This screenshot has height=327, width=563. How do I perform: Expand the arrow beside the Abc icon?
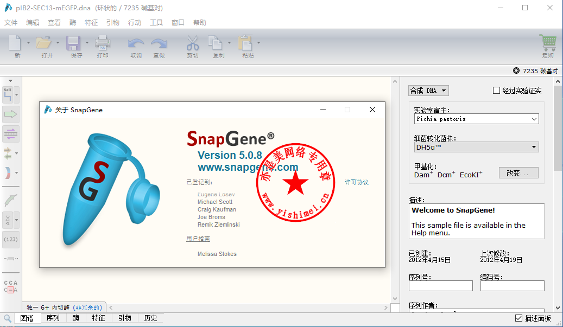16,220
